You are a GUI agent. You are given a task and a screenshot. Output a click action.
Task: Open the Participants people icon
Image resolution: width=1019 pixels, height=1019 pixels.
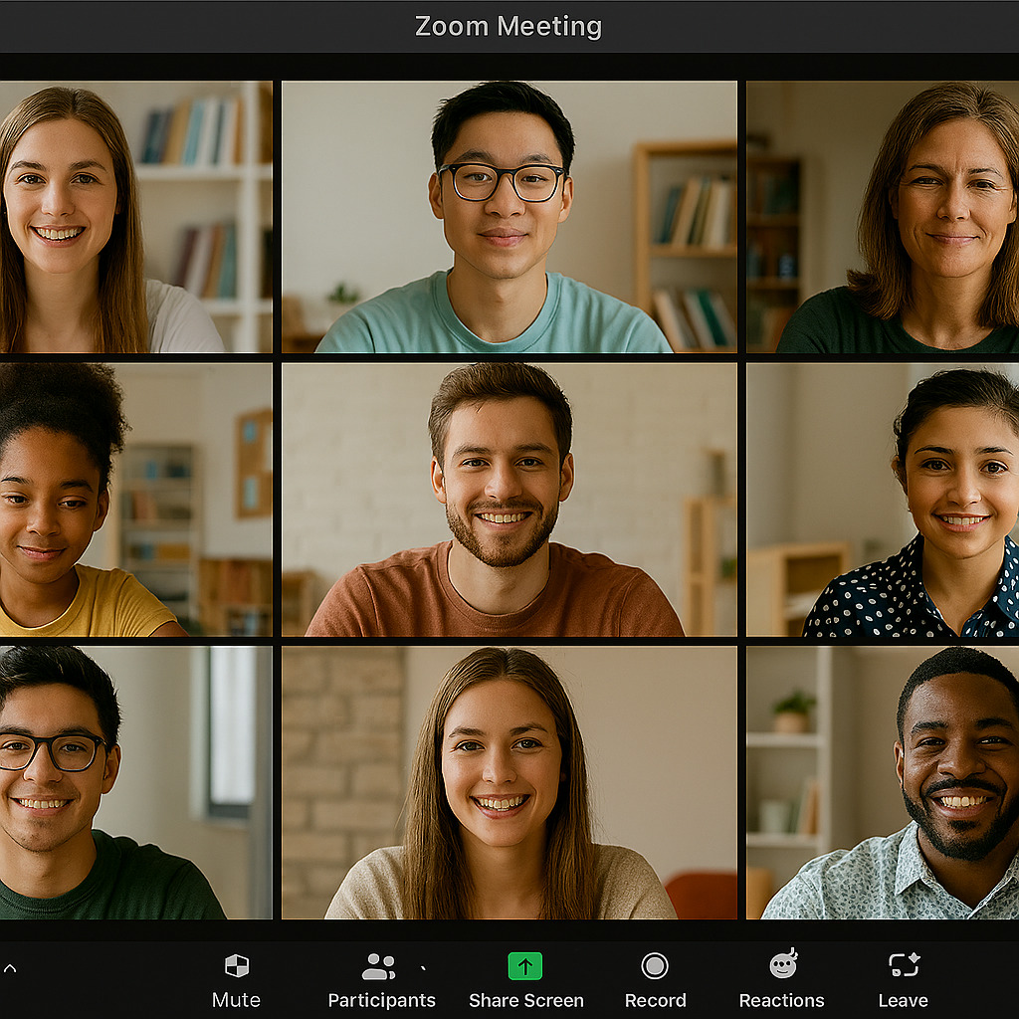pos(378,966)
